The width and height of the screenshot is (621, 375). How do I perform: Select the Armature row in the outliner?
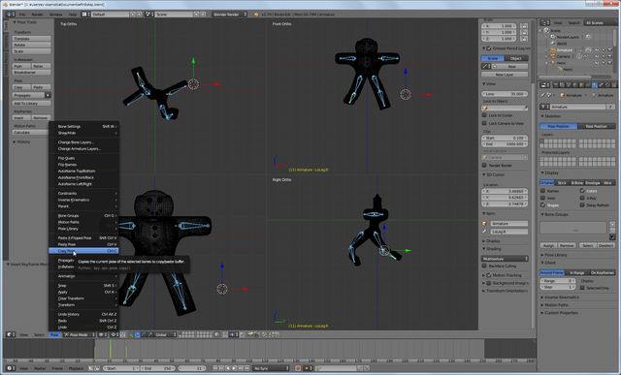pos(565,50)
